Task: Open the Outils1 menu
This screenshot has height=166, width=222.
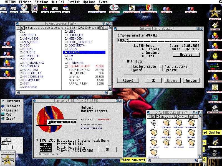Action: point(58,2)
